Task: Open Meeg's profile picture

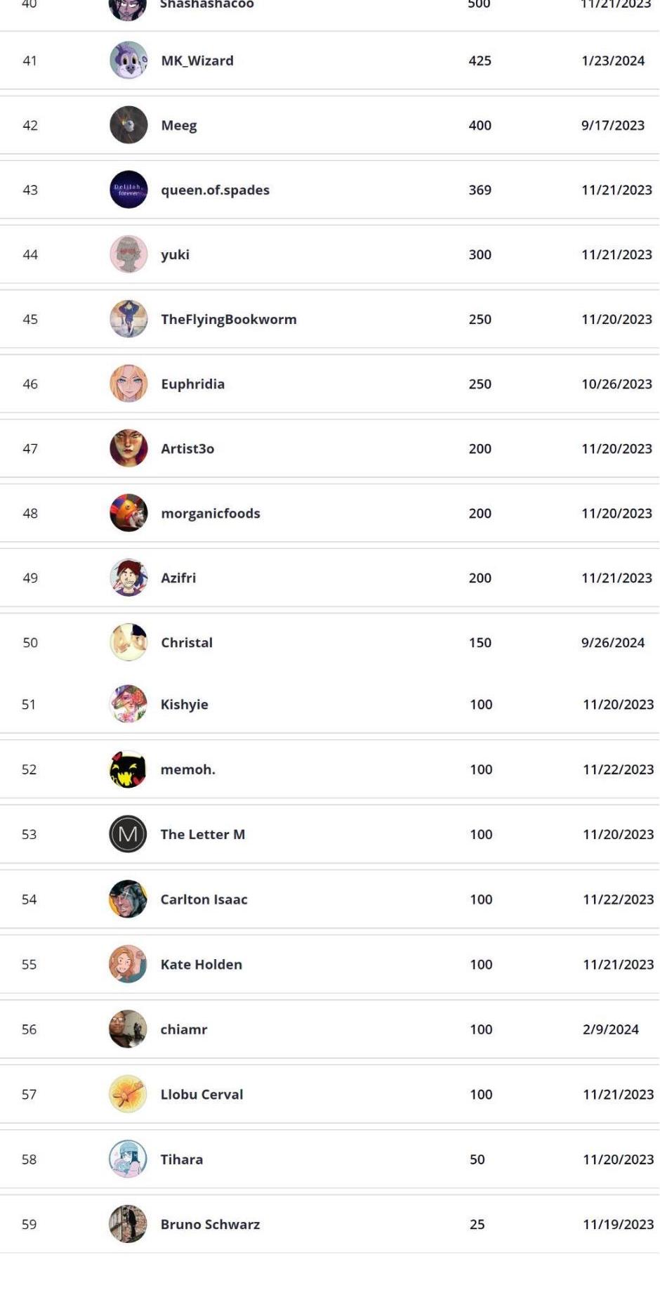Action: coord(128,125)
